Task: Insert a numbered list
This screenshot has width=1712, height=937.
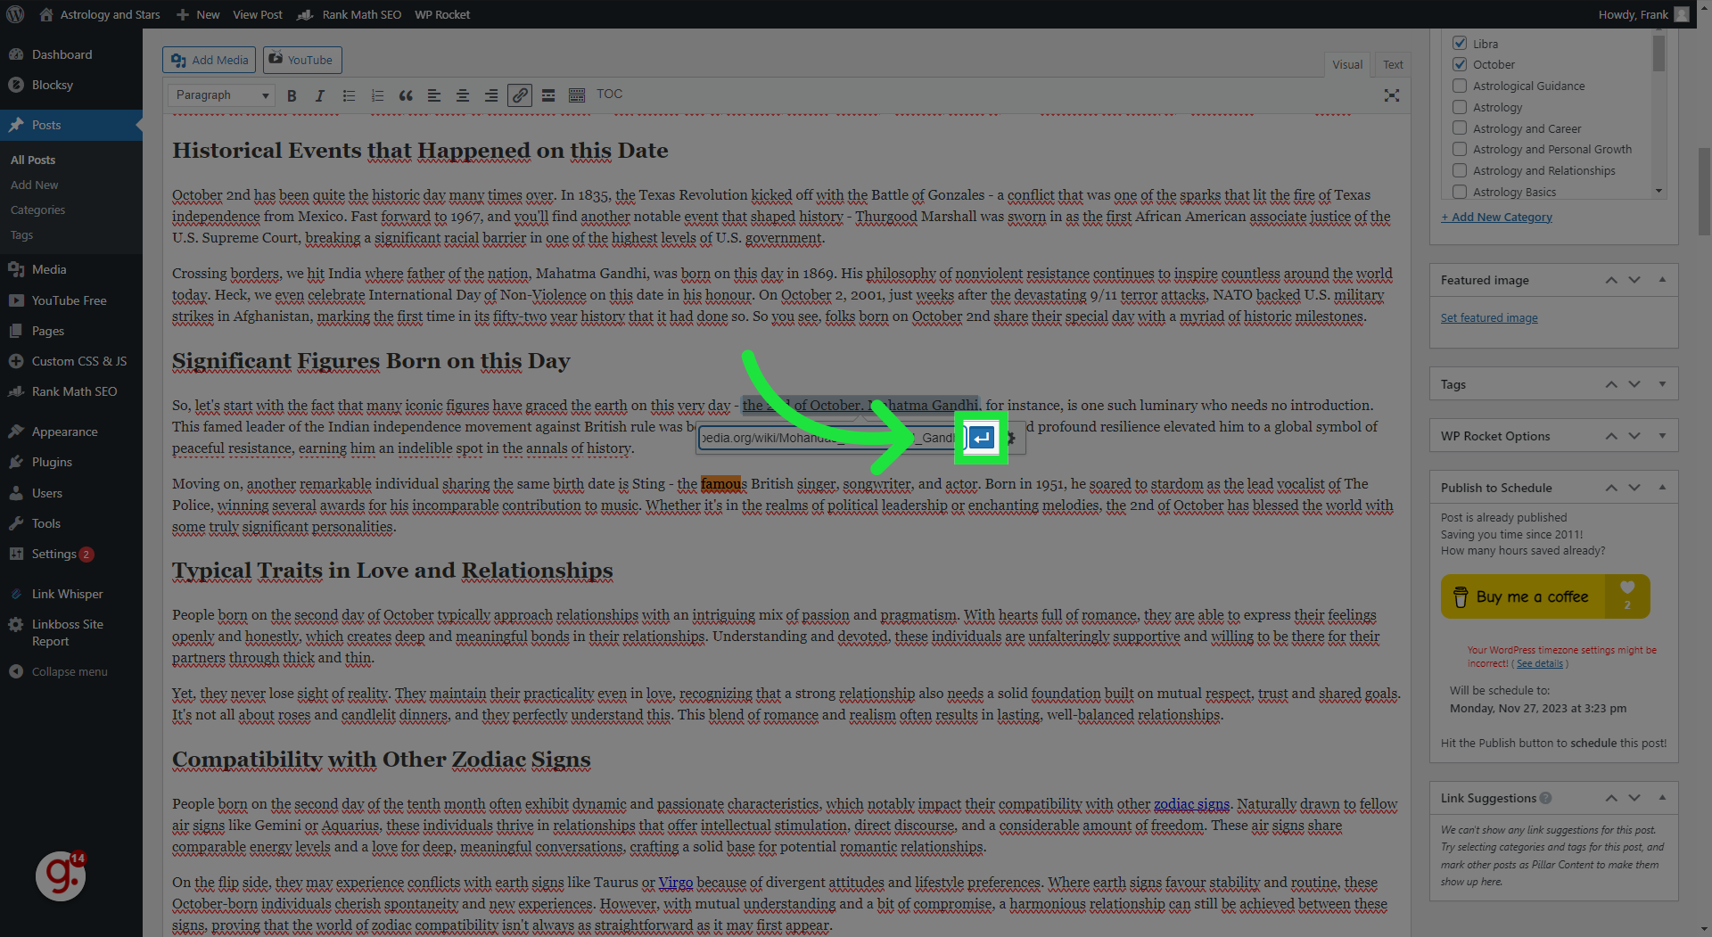Action: click(377, 95)
